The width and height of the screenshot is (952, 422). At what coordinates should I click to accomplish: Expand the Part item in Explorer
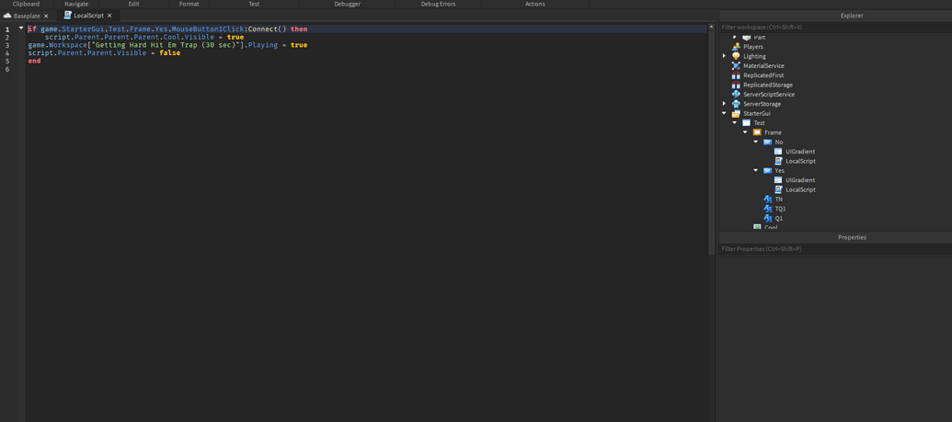735,38
